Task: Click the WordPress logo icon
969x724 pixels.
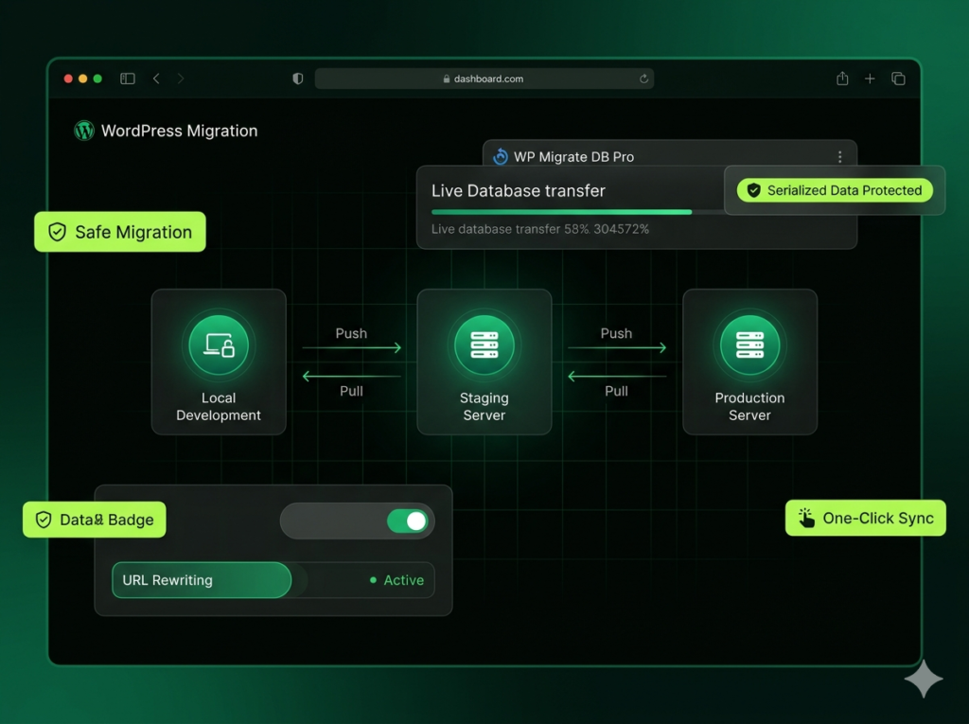Action: (x=84, y=131)
